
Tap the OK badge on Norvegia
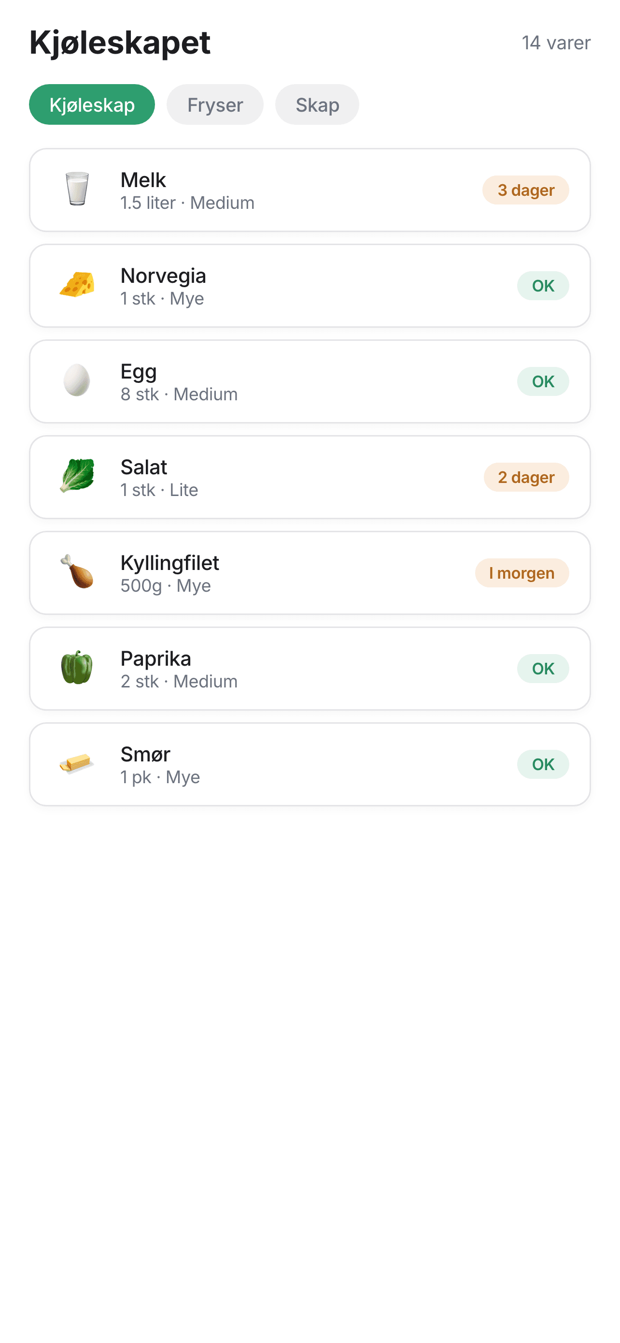click(542, 286)
